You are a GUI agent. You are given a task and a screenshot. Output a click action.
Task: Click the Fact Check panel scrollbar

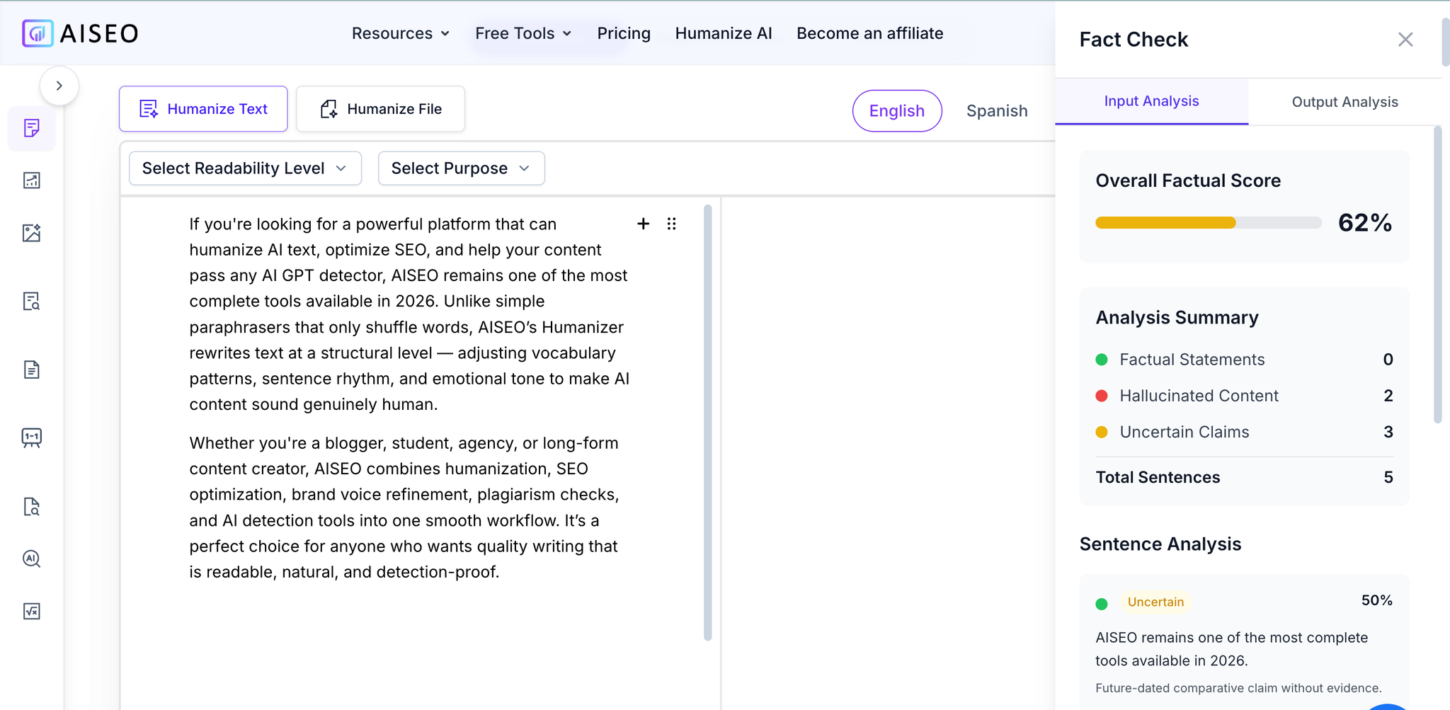(x=1437, y=275)
